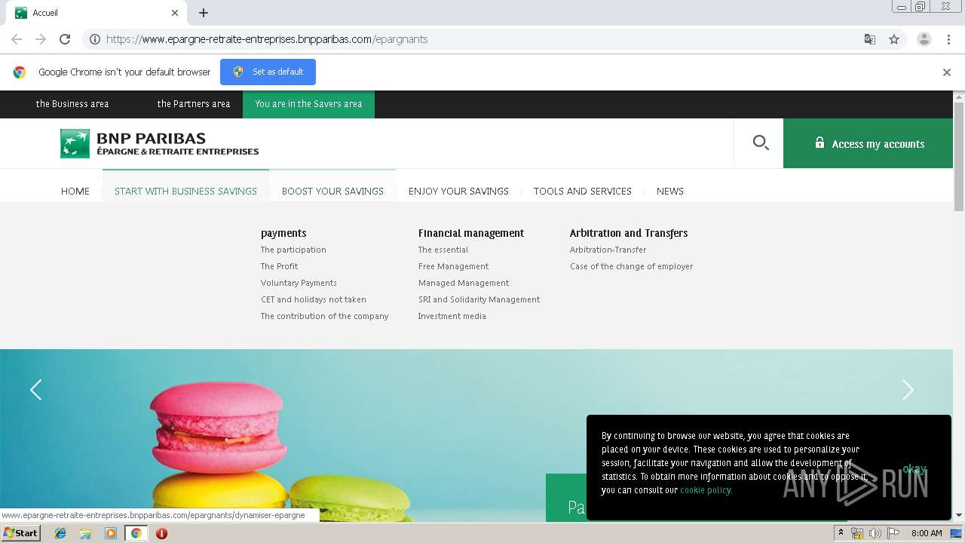Open the NEWS menu item
The image size is (965, 543).
[x=670, y=191]
